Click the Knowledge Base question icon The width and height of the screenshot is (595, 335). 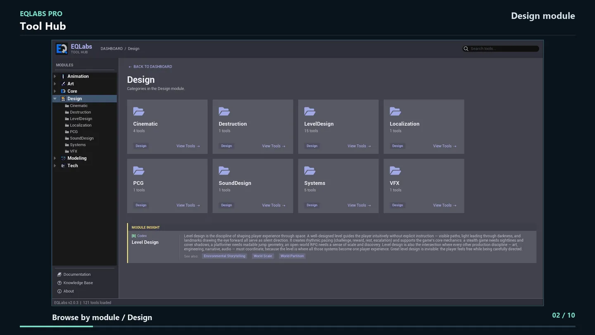[x=59, y=283]
